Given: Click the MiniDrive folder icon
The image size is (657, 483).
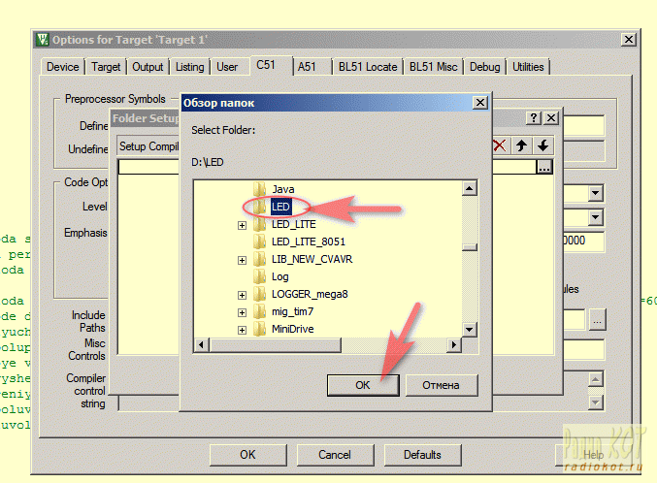Looking at the screenshot, I should (x=260, y=329).
